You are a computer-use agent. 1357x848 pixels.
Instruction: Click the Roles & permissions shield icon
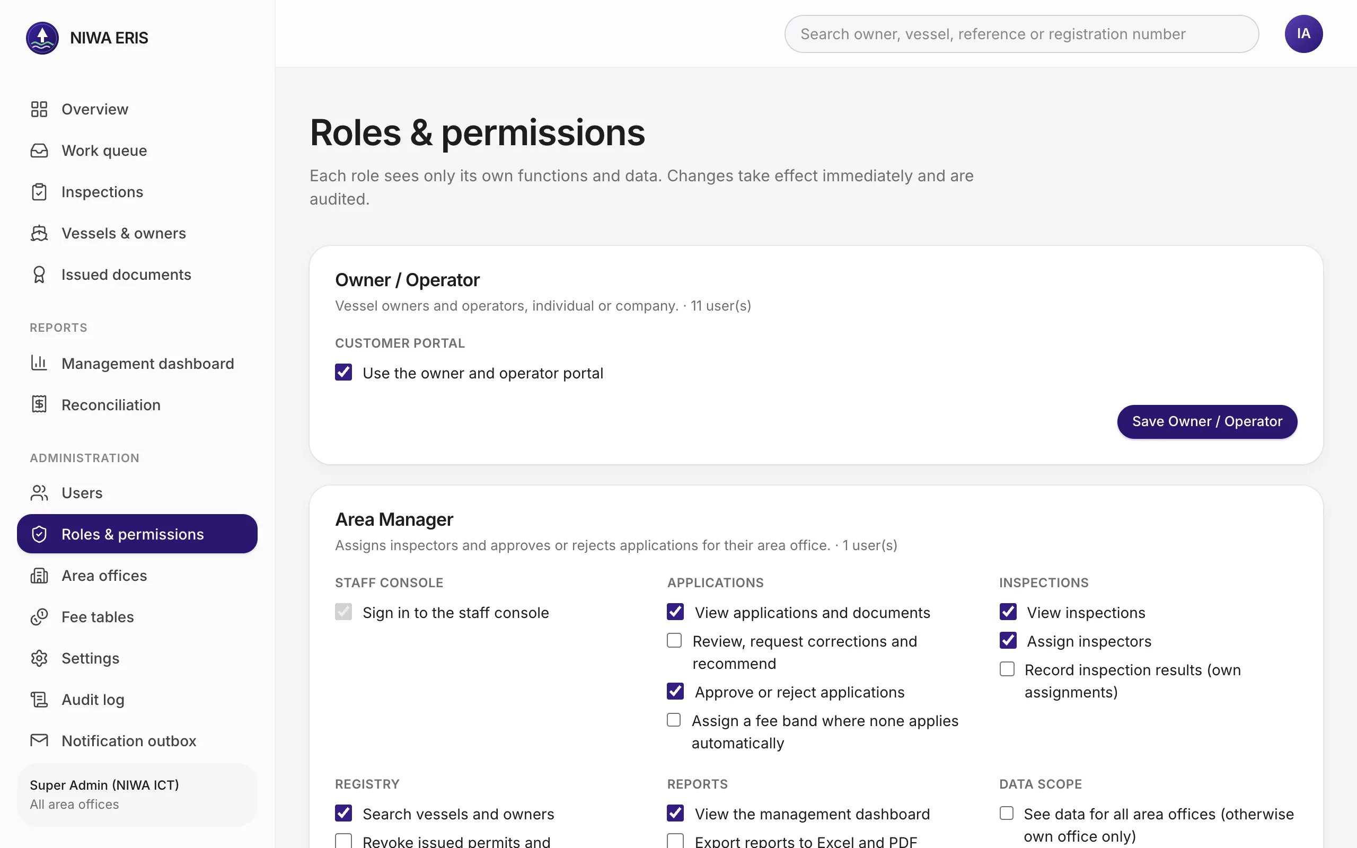(x=39, y=534)
